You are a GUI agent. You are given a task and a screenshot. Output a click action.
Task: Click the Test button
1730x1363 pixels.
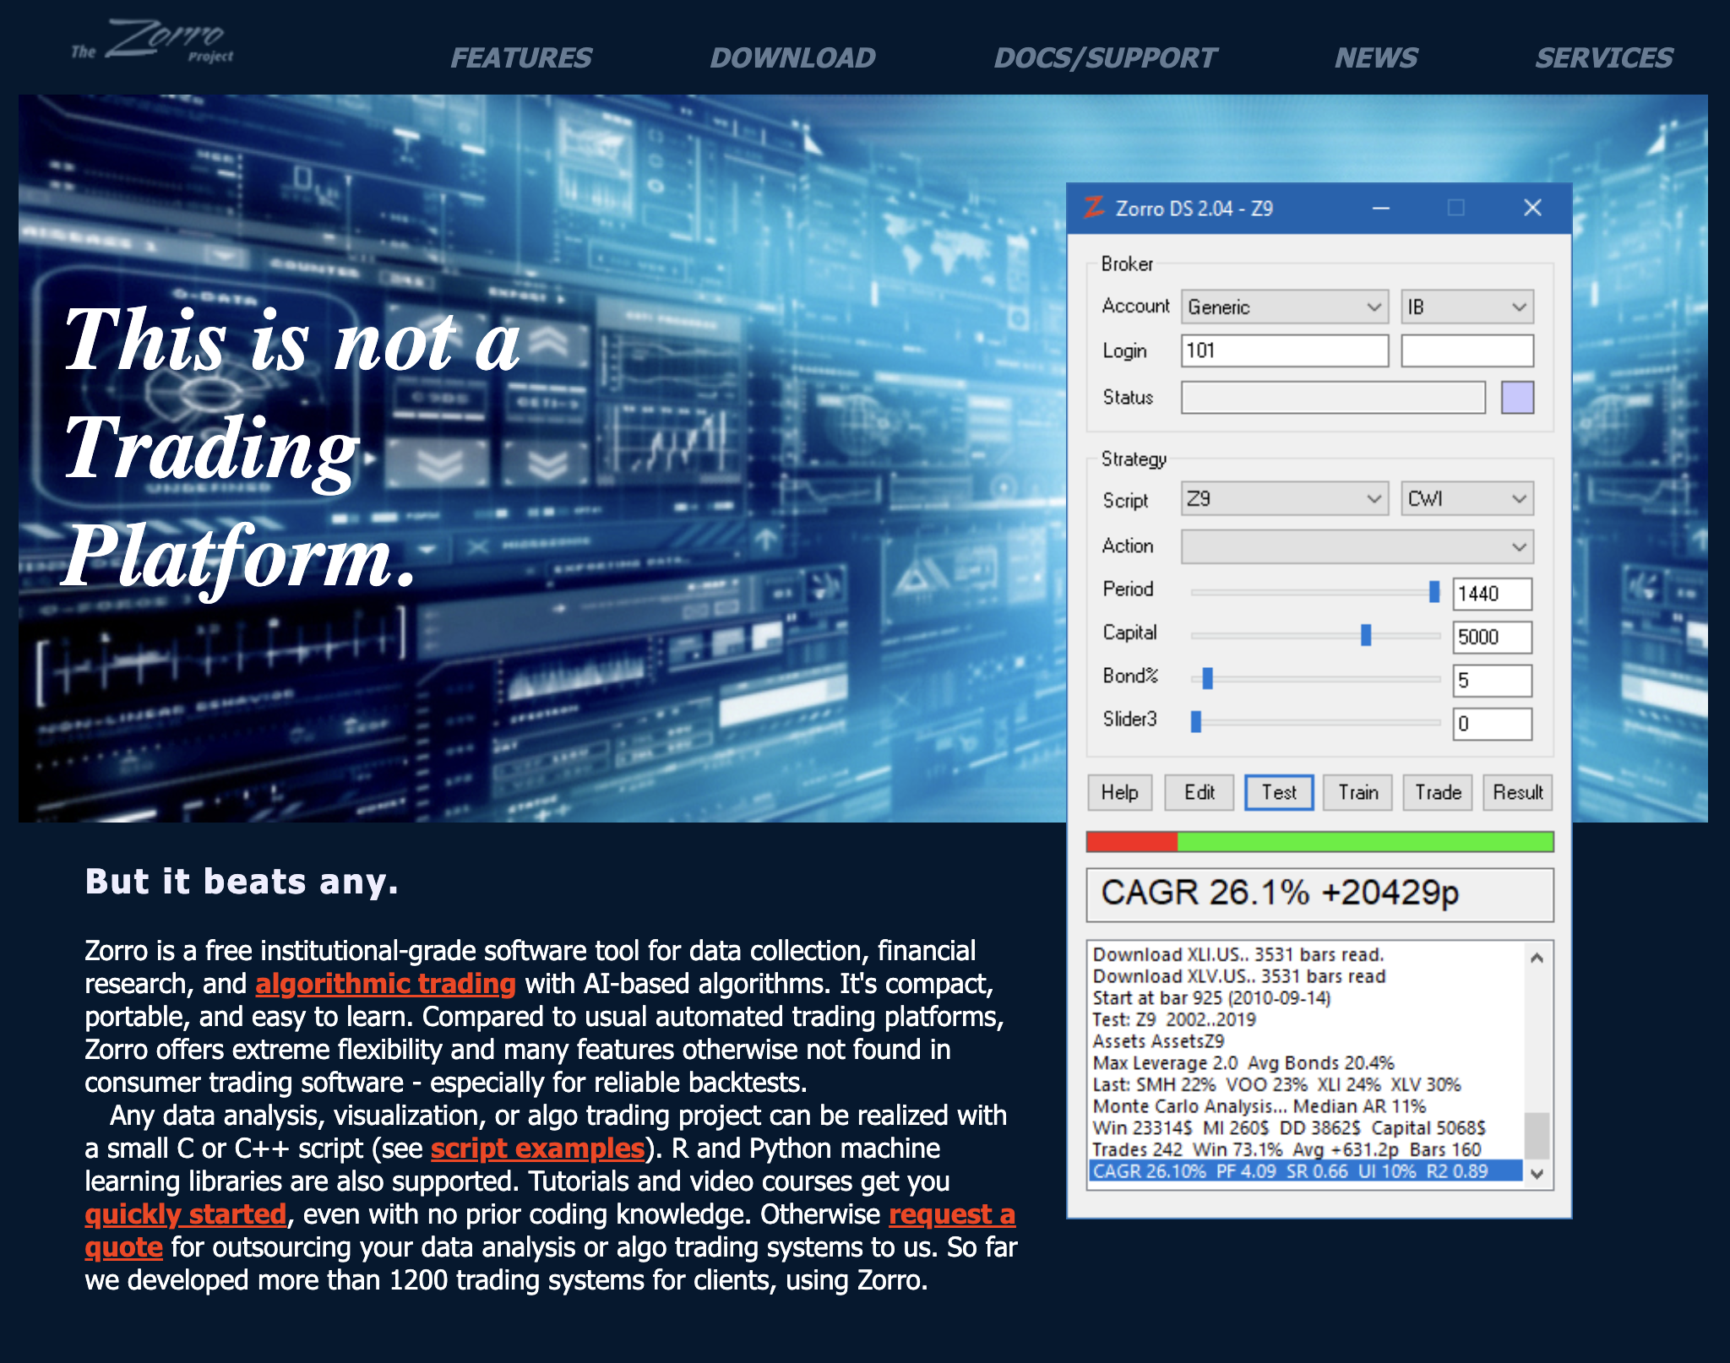(x=1279, y=792)
